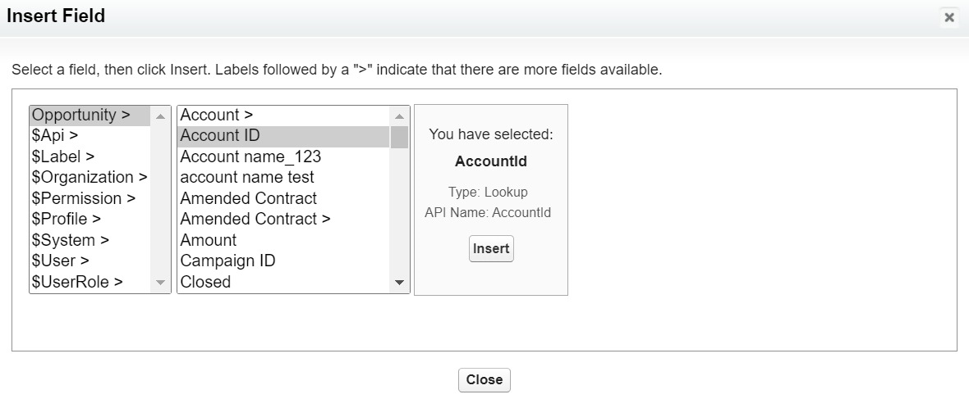Viewport: 969px width, 399px height.
Task: Click the down arrow of the first list scrollbar
Action: tap(161, 283)
